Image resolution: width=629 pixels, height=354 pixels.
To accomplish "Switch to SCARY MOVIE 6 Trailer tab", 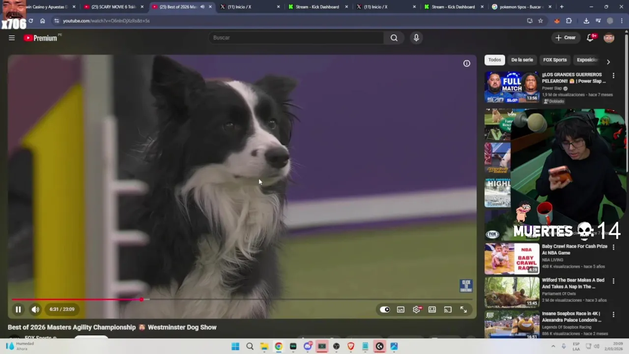I will click(x=113, y=7).
